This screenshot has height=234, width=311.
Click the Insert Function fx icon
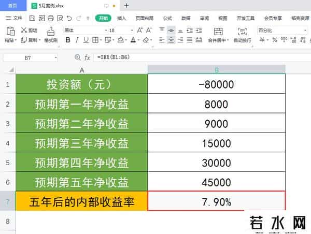tap(87, 57)
